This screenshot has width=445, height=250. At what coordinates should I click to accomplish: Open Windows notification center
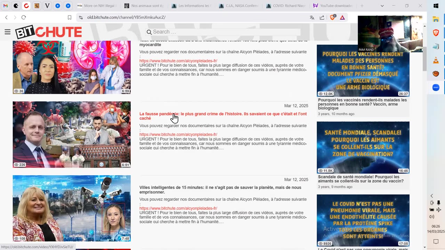click(x=436, y=242)
